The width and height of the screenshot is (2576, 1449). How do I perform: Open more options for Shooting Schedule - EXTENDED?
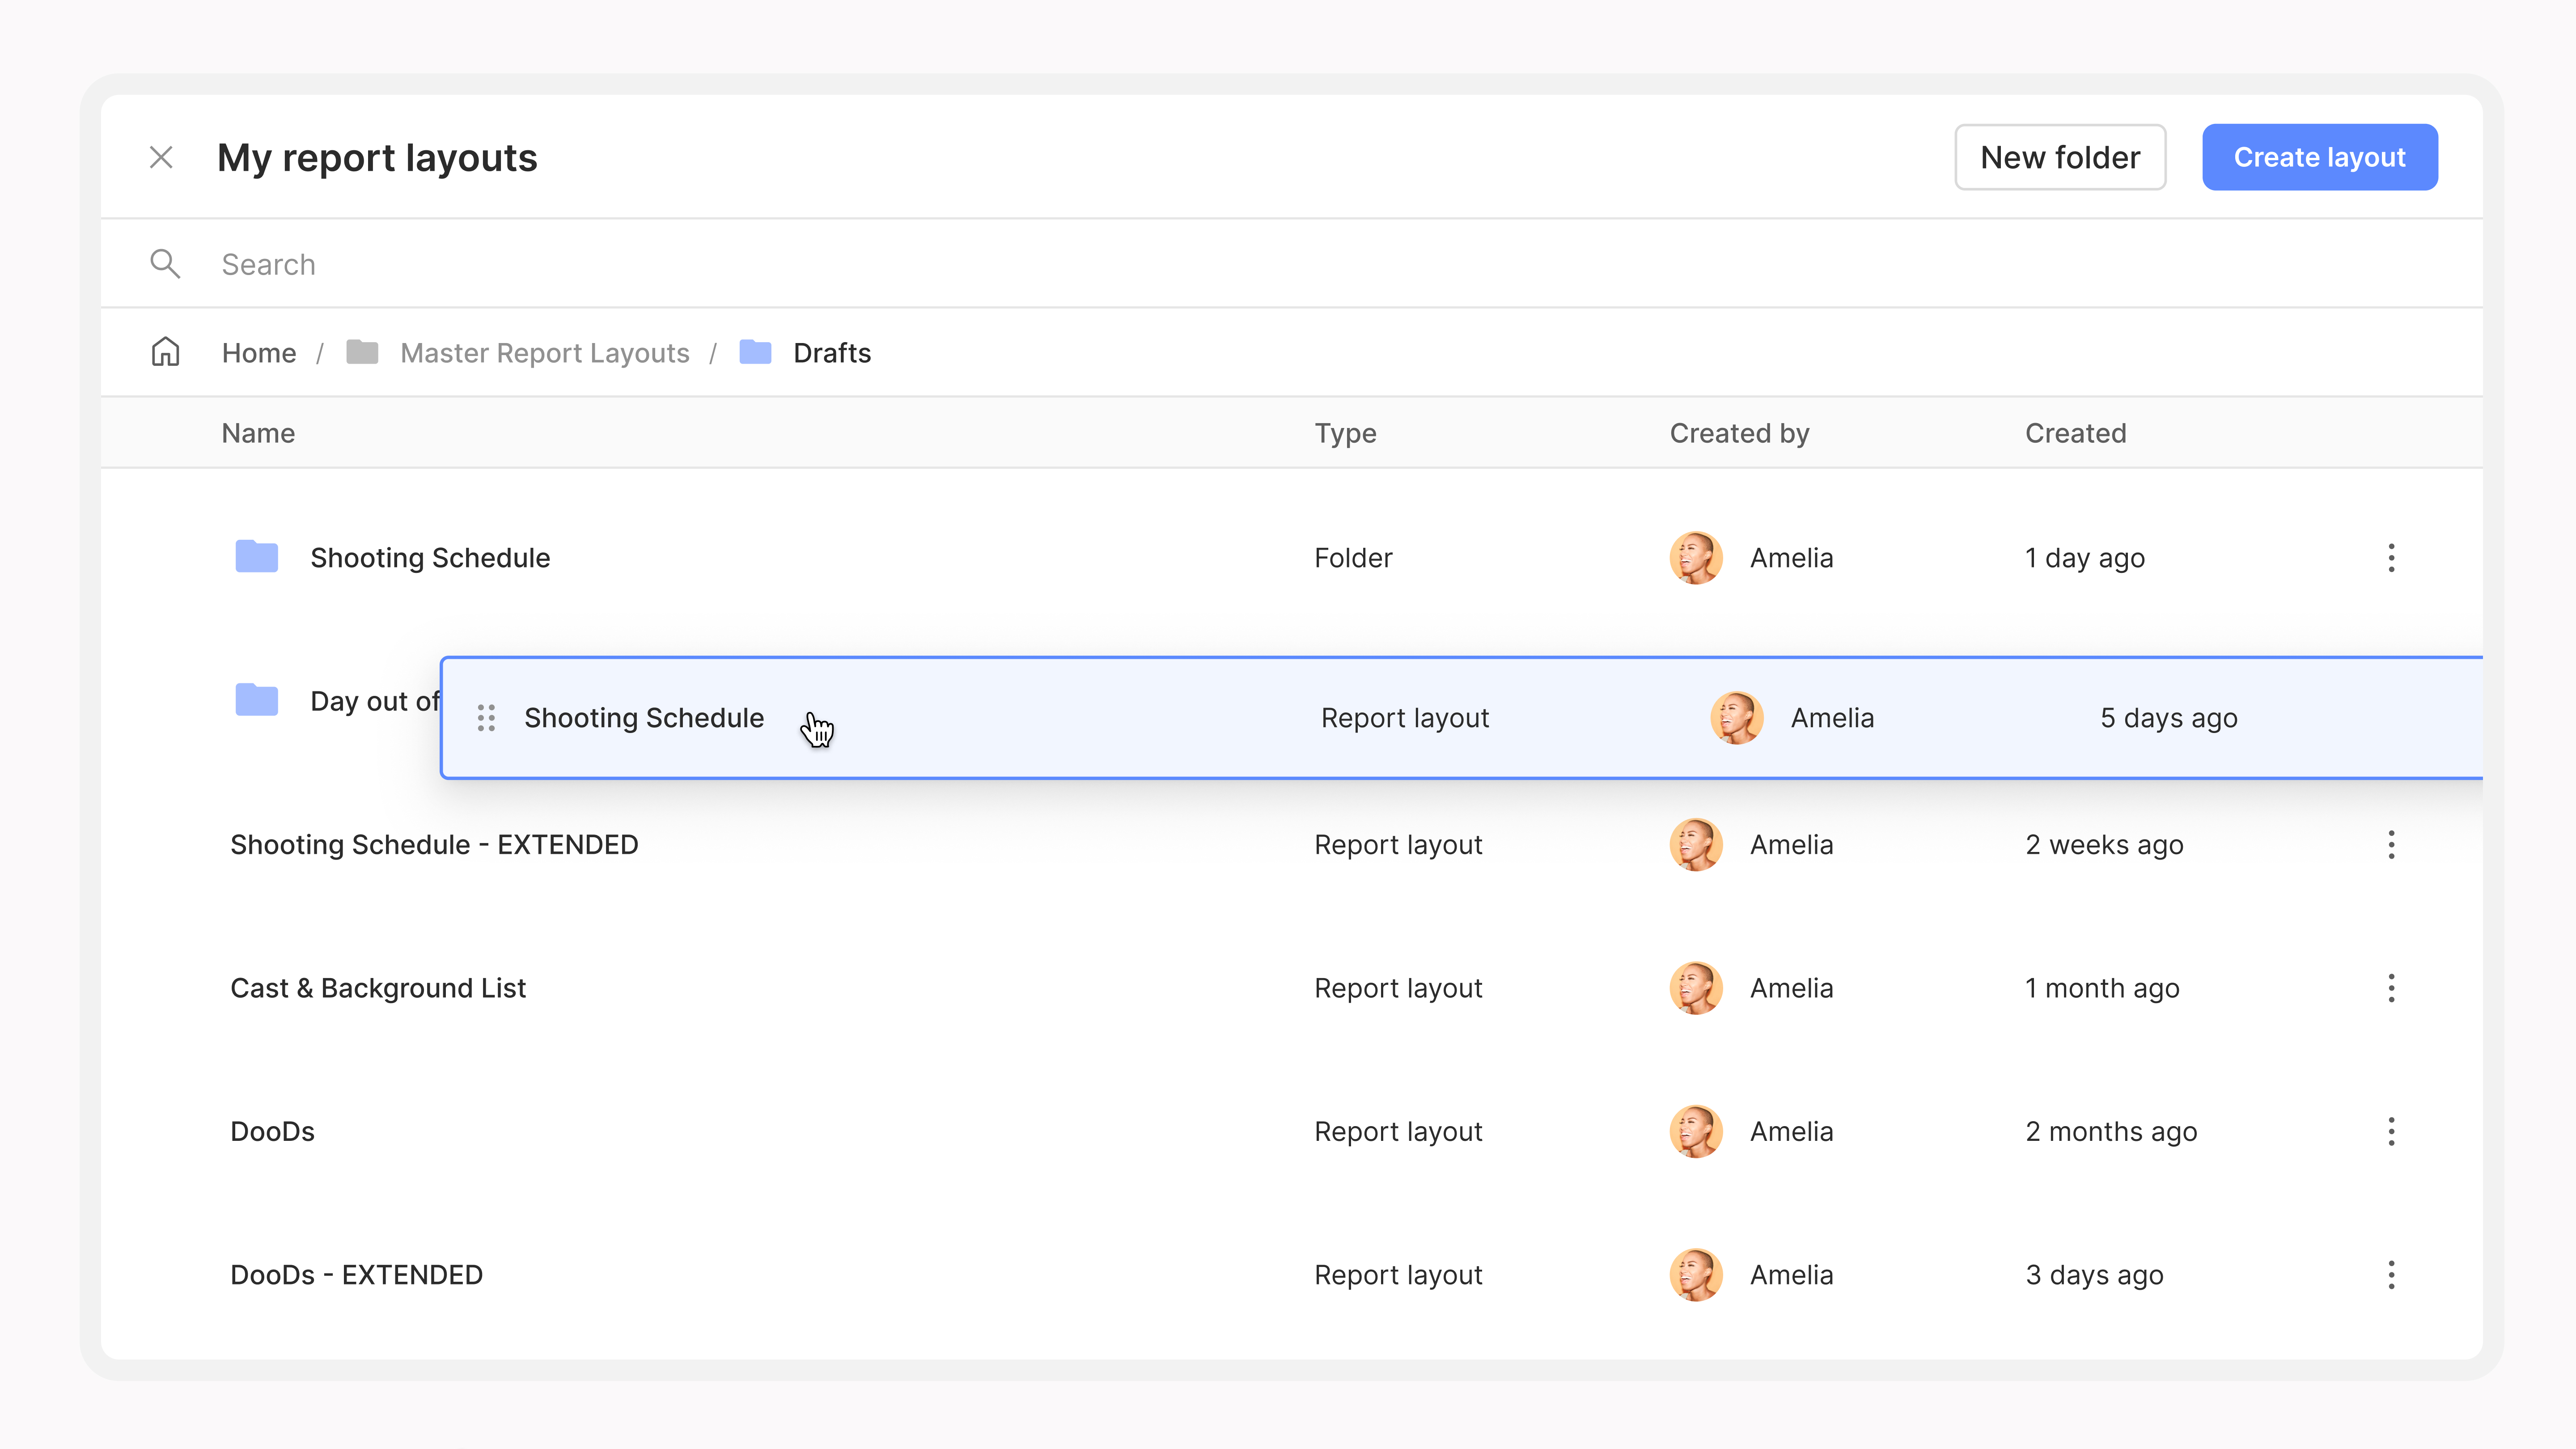(2391, 845)
